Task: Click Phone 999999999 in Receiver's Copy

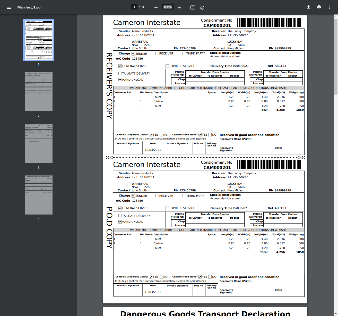Action: click(283, 48)
